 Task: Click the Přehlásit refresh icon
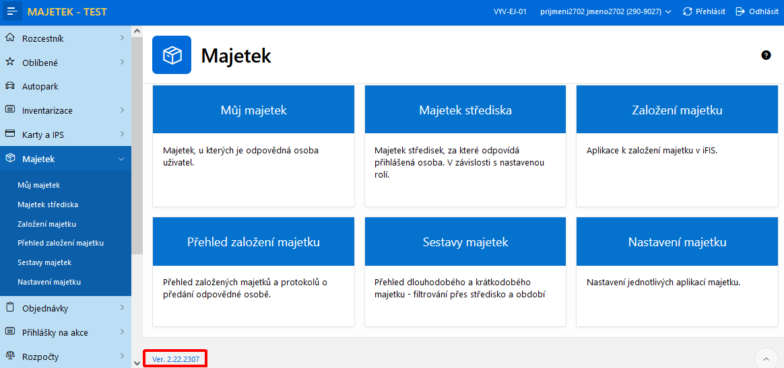(x=688, y=11)
